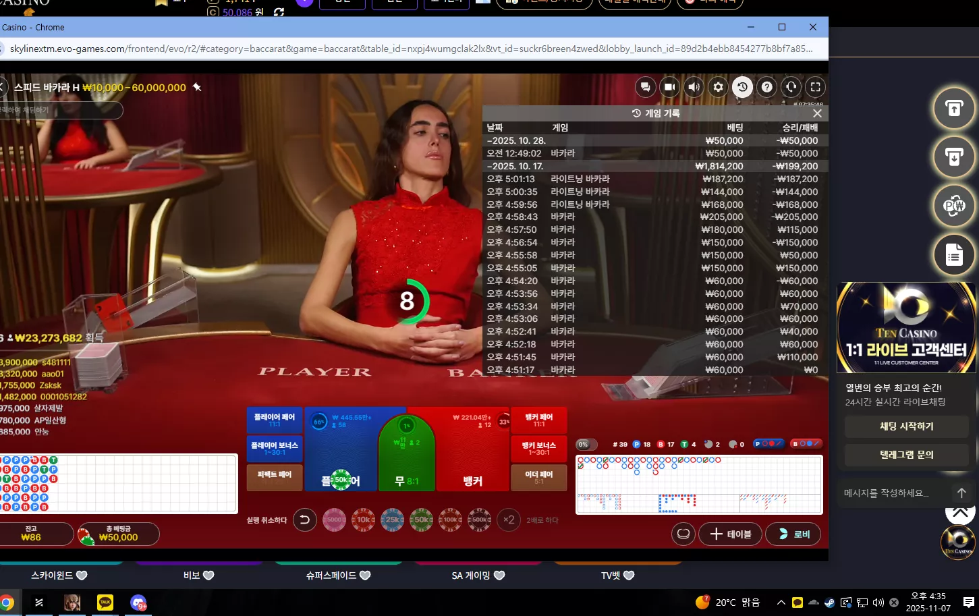The height and width of the screenshot is (616, 979).
Task: Click the 채팅 시작하기 button
Action: coord(907,426)
